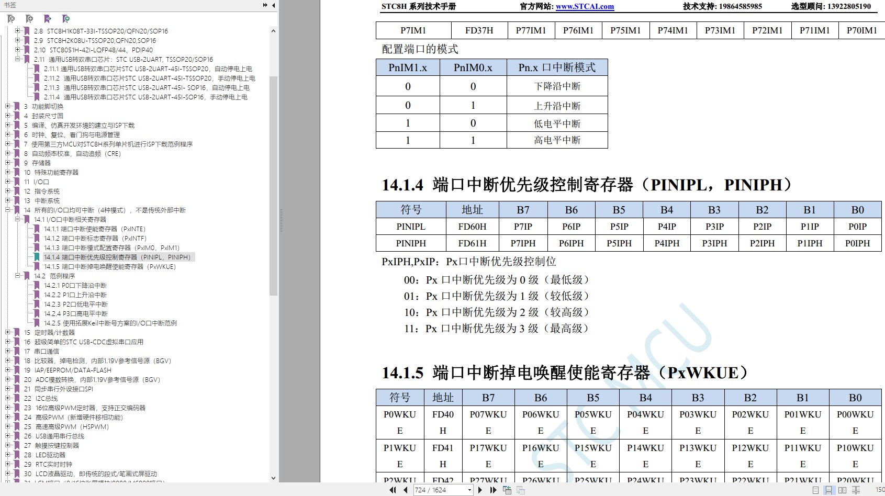This screenshot has height=496, width=885.
Task: Click bookmark icon beside 22 I2C总线
Action: [17, 399]
